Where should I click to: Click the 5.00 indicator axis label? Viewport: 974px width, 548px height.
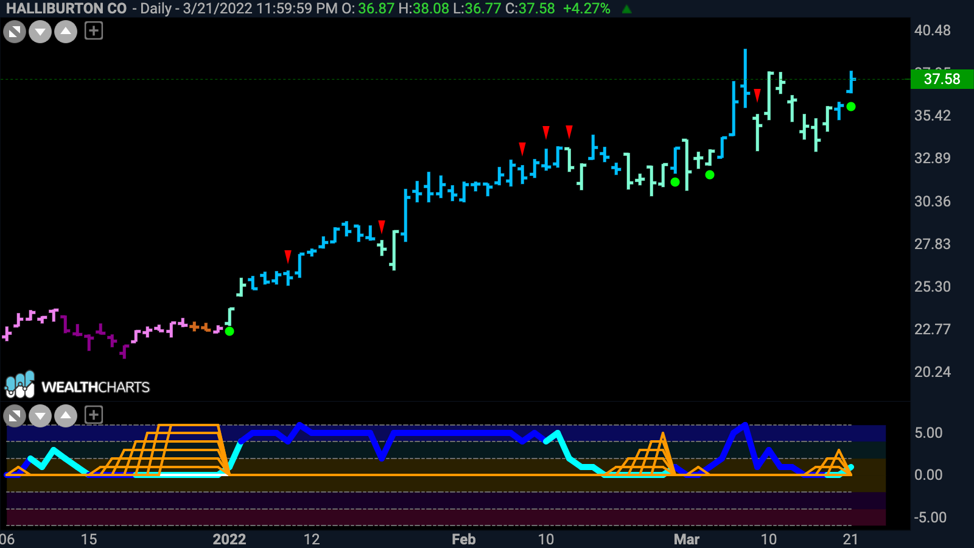point(928,433)
